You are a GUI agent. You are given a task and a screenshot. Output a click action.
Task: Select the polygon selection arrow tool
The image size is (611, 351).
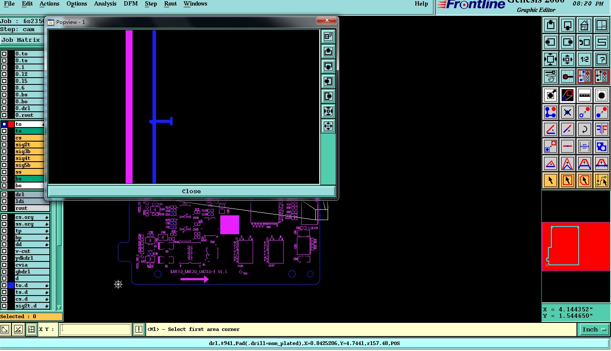pos(585,180)
